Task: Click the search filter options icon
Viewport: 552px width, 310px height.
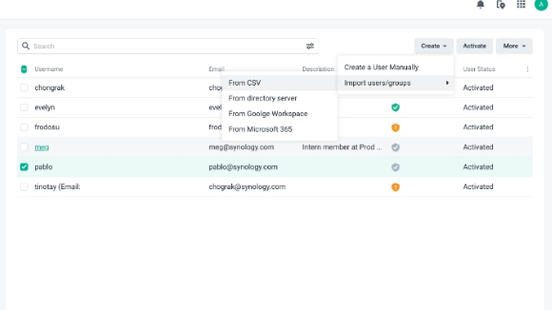Action: click(x=310, y=46)
